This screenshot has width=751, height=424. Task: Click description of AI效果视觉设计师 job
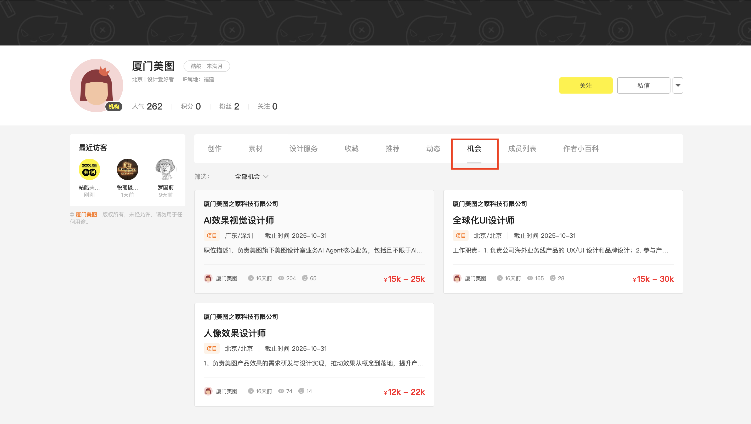tap(313, 250)
